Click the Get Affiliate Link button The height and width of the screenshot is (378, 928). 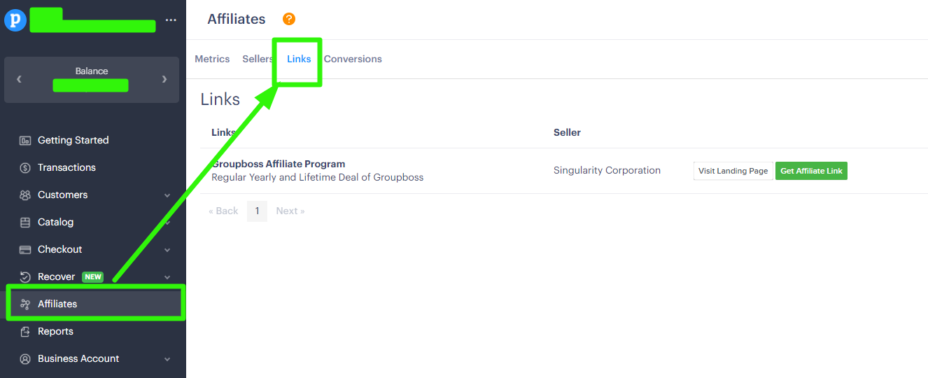[811, 171]
